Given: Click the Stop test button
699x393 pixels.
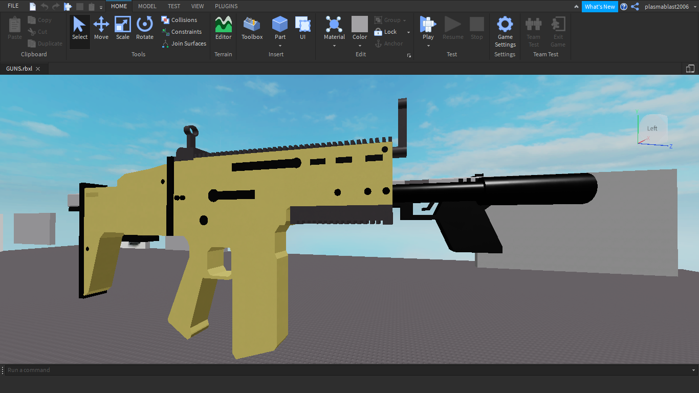Looking at the screenshot, I should coord(477,28).
